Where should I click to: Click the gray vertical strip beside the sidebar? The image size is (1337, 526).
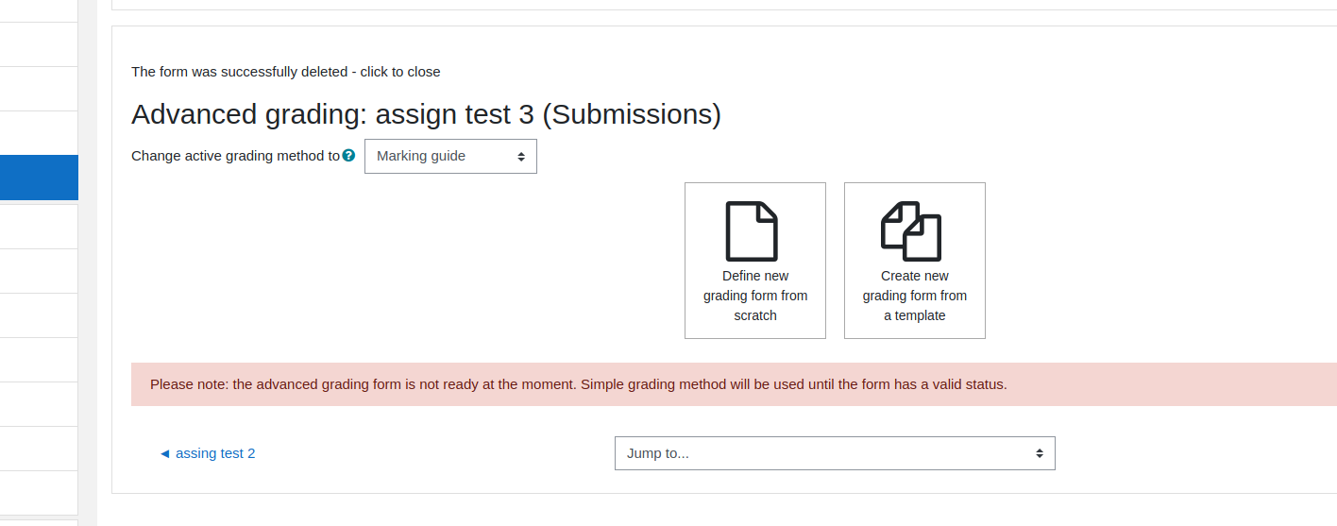(x=88, y=263)
